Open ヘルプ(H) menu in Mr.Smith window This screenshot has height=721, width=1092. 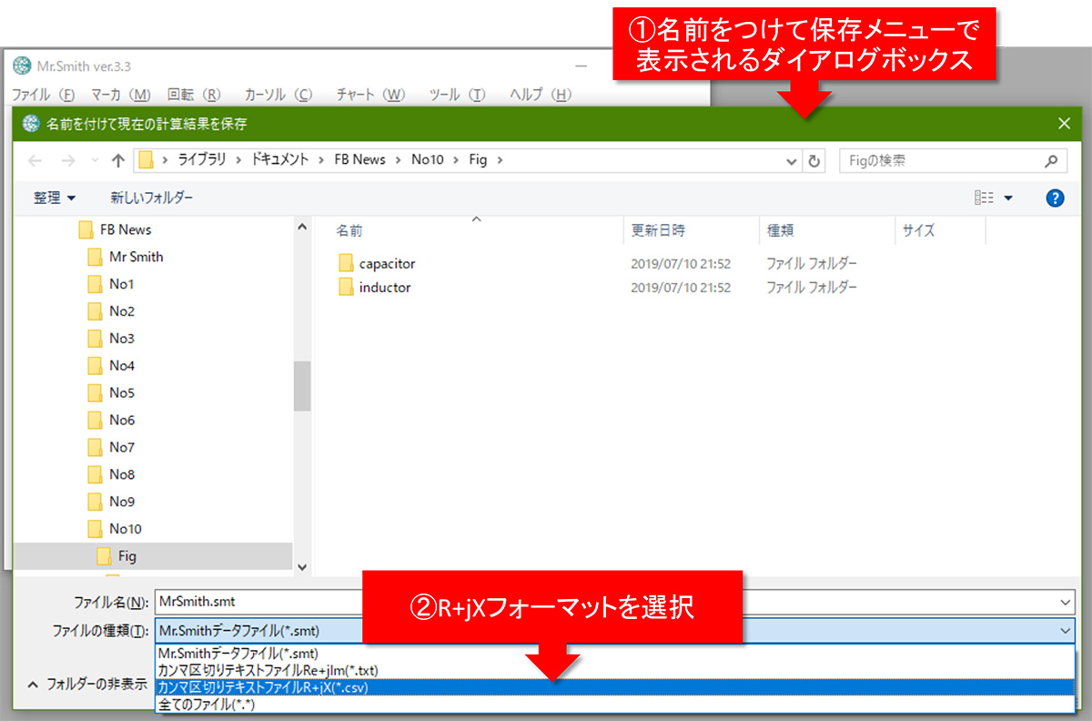540,94
